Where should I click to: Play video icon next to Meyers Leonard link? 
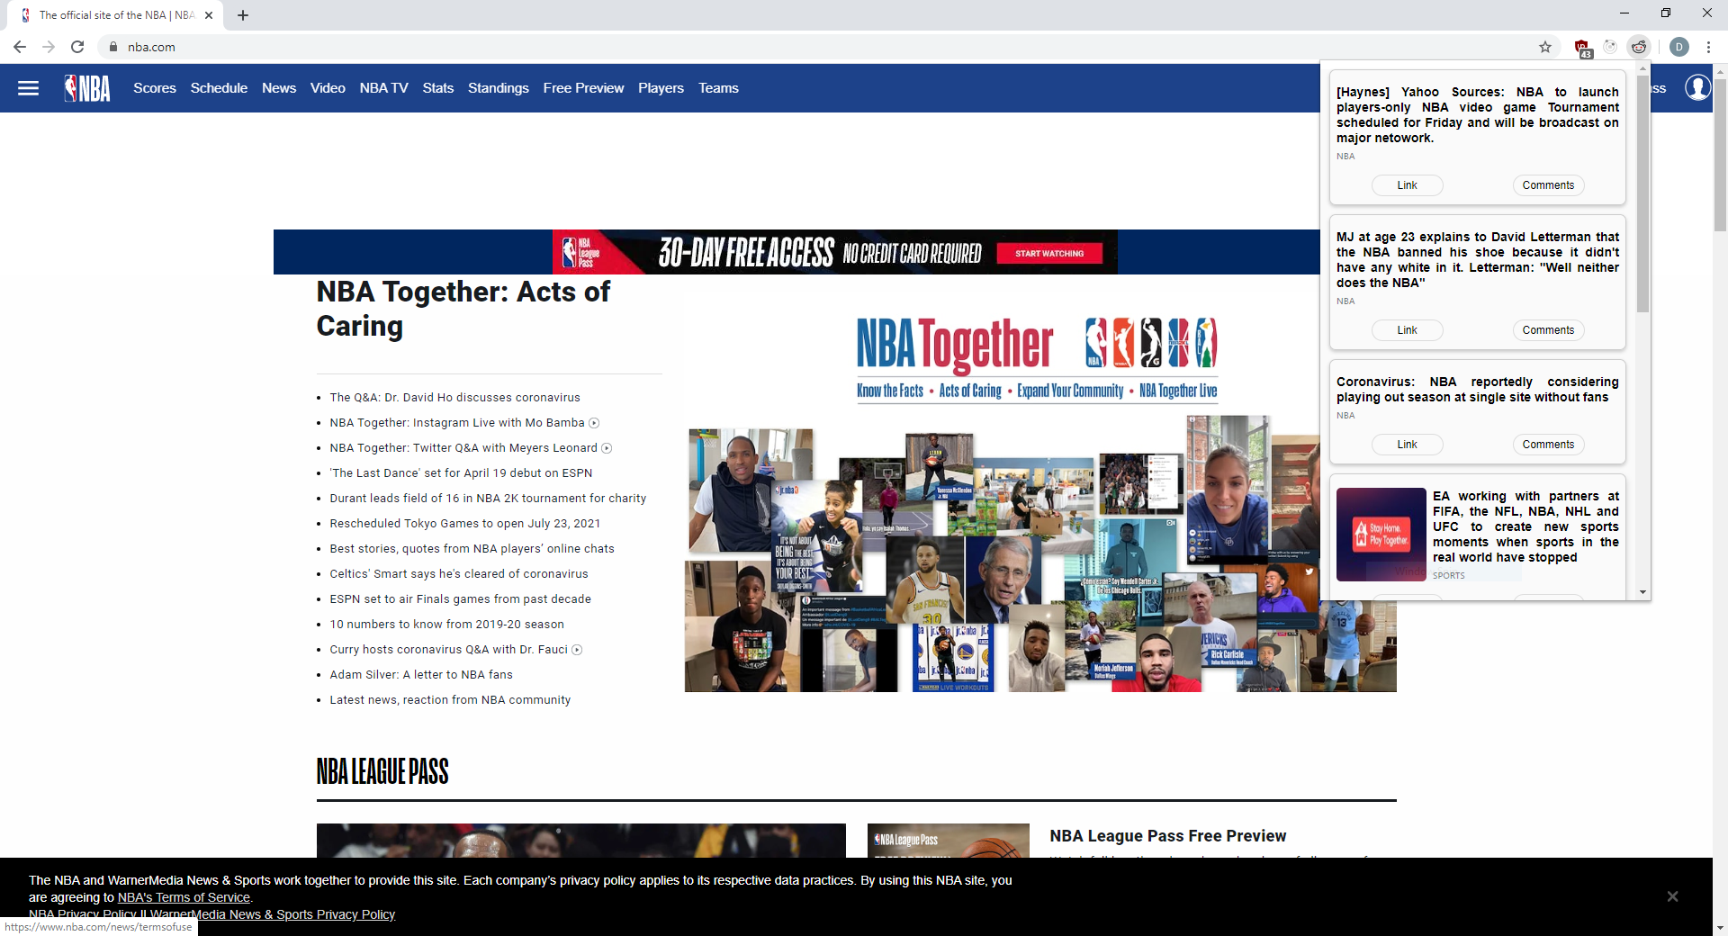[x=607, y=448]
